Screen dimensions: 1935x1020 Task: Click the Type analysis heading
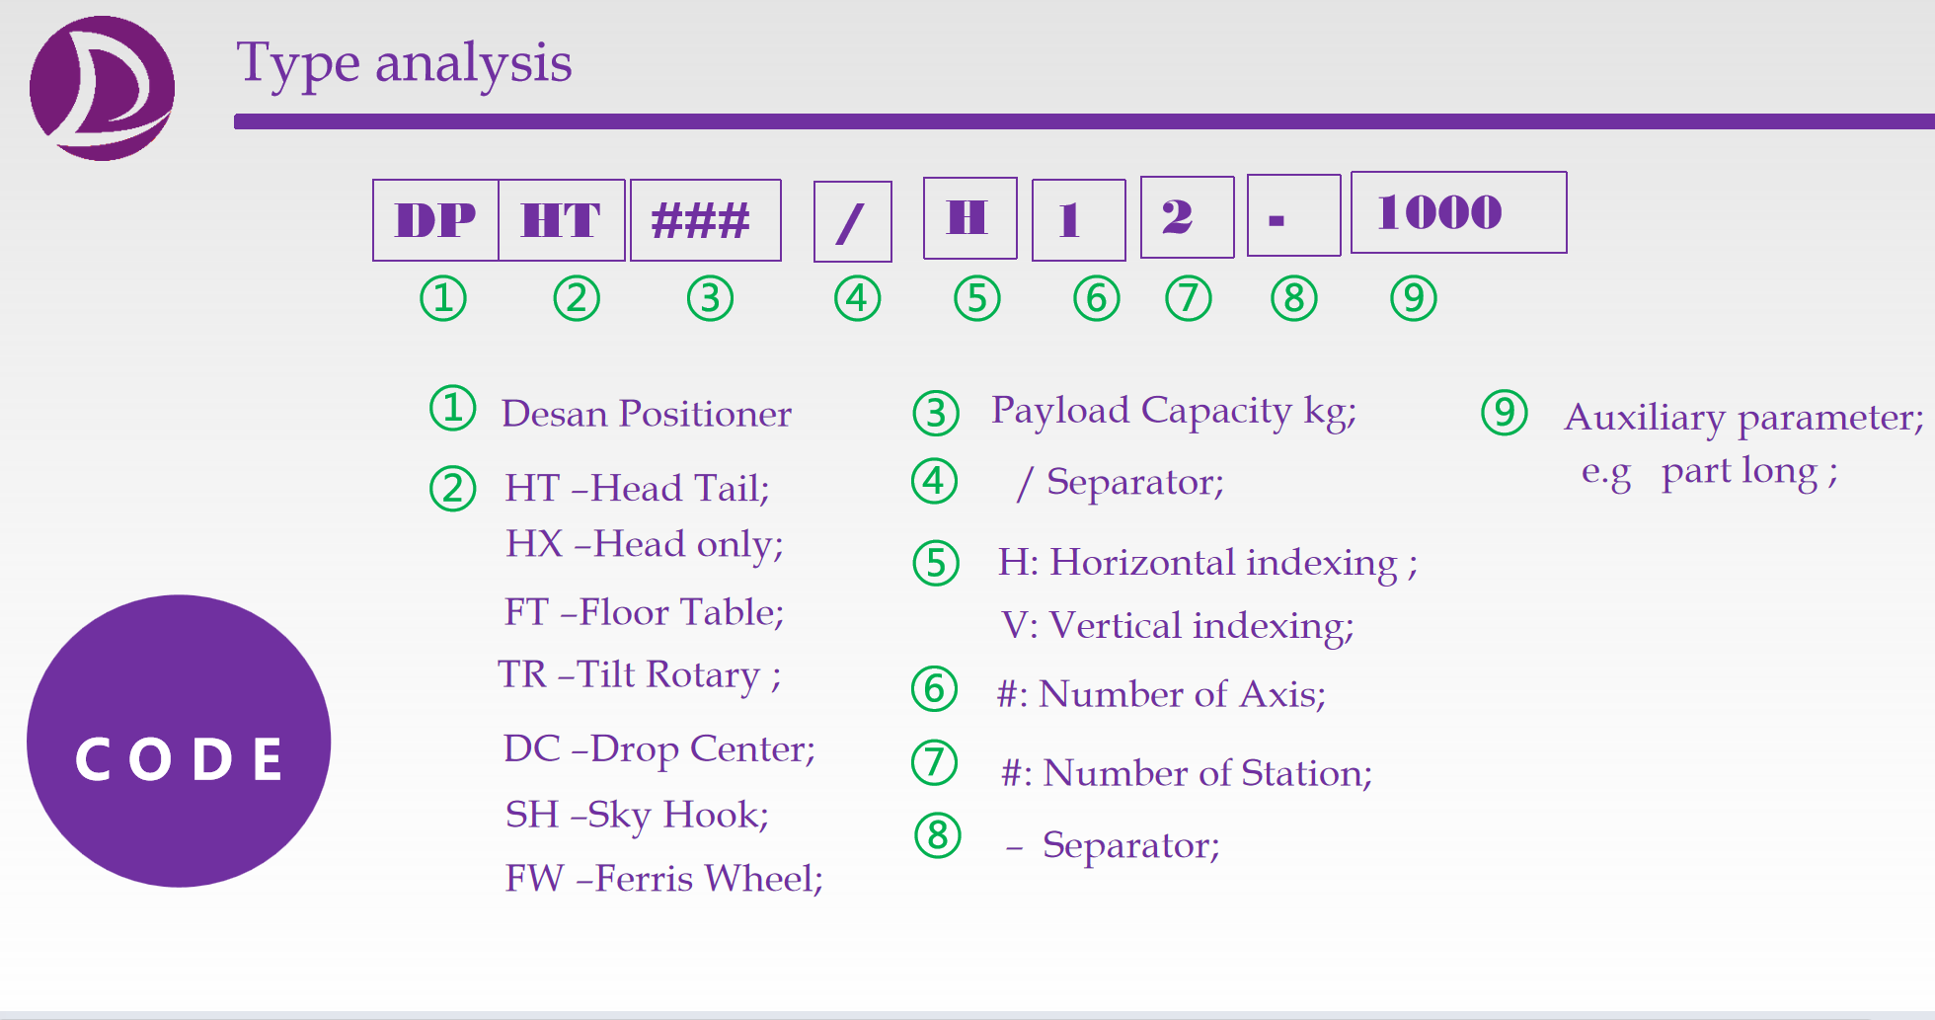pyautogui.click(x=404, y=63)
